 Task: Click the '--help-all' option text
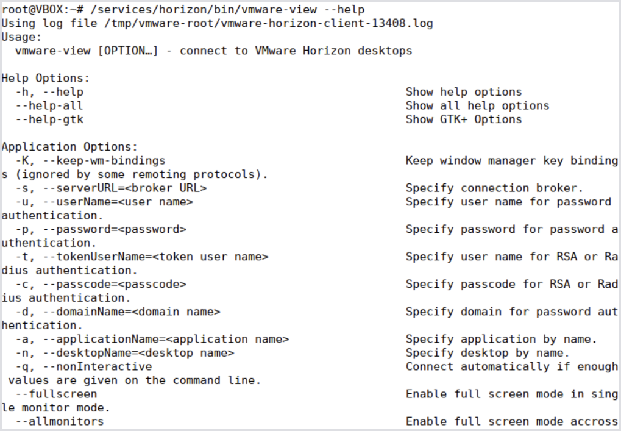[49, 105]
